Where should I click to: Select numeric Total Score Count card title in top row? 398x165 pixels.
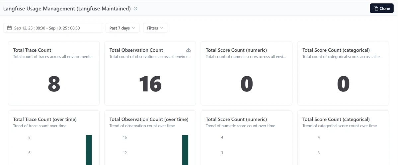(236, 50)
